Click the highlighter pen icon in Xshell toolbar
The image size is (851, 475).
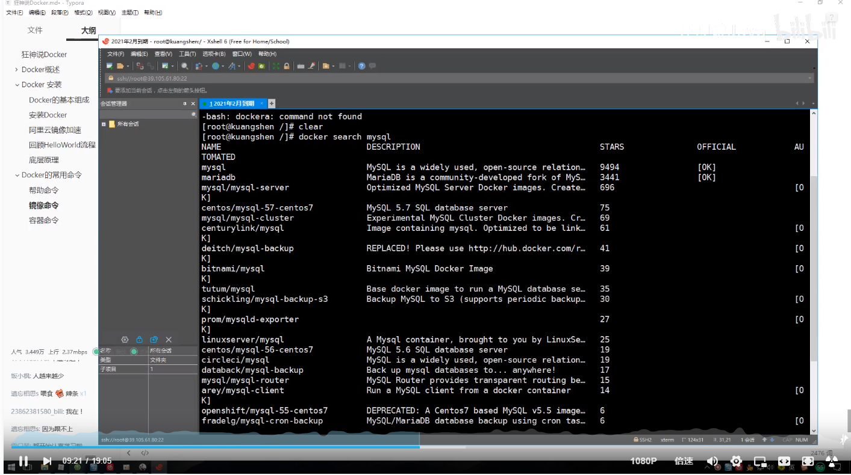[312, 66]
